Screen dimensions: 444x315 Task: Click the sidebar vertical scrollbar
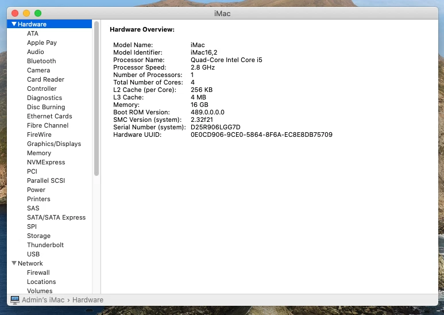tap(96, 98)
